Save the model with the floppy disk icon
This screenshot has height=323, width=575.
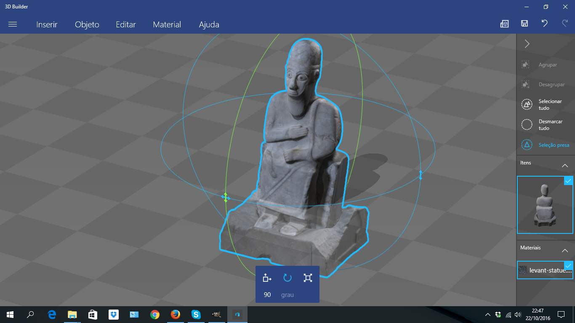524,24
